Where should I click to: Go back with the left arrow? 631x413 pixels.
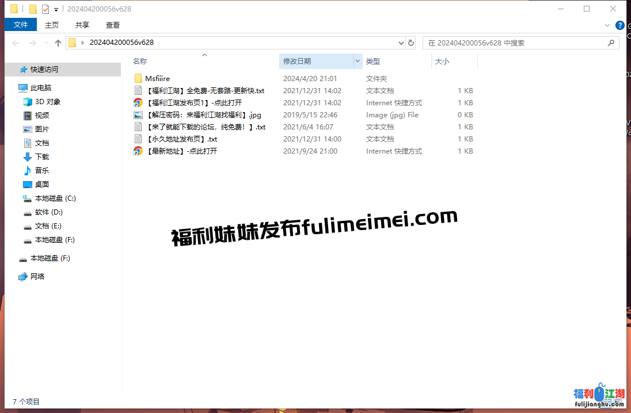16,43
